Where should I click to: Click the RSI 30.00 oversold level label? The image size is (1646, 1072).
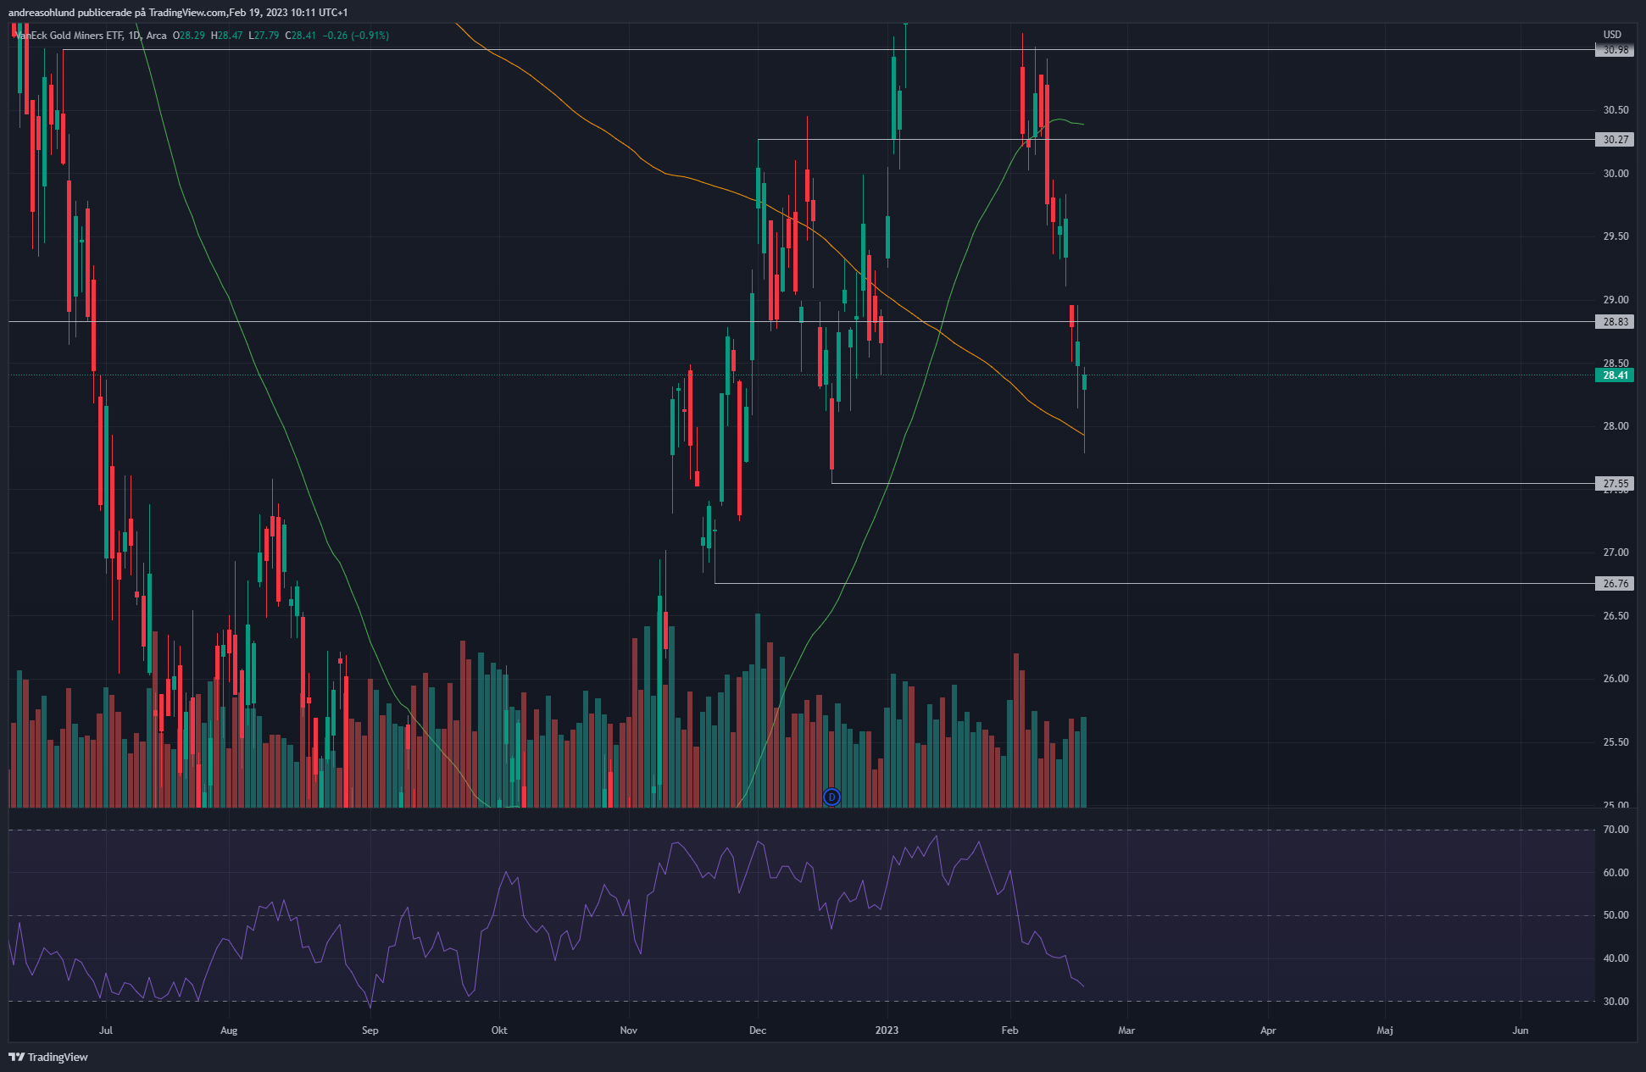[1615, 1002]
